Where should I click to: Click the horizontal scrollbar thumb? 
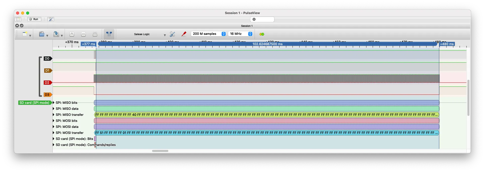[160, 151]
